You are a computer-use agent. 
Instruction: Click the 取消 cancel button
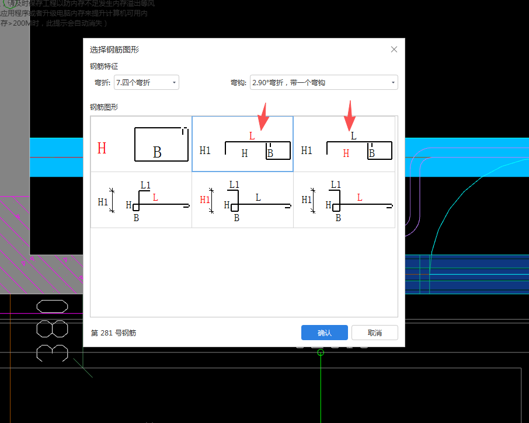pos(375,333)
